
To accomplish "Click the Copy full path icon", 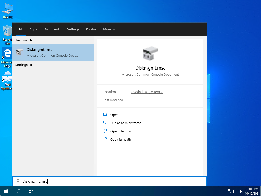I will (x=105, y=139).
